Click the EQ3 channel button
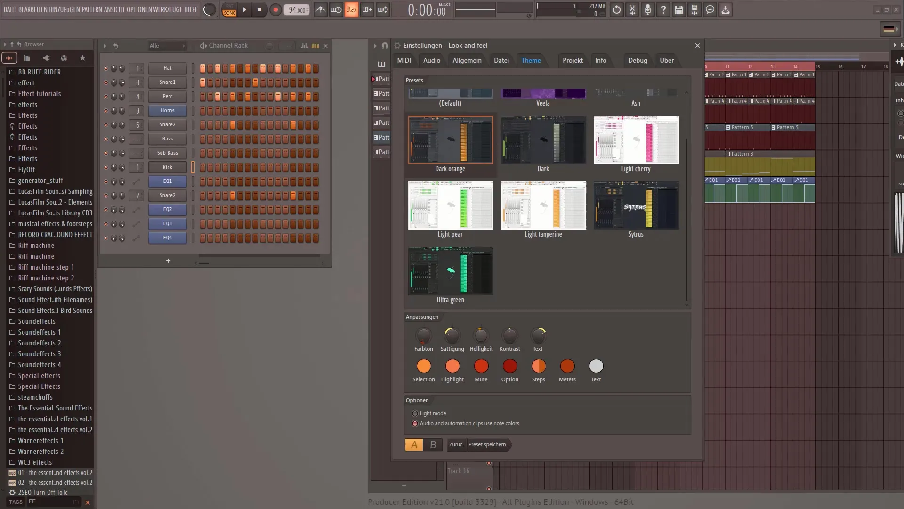Screen dimensions: 904x509 (168, 224)
